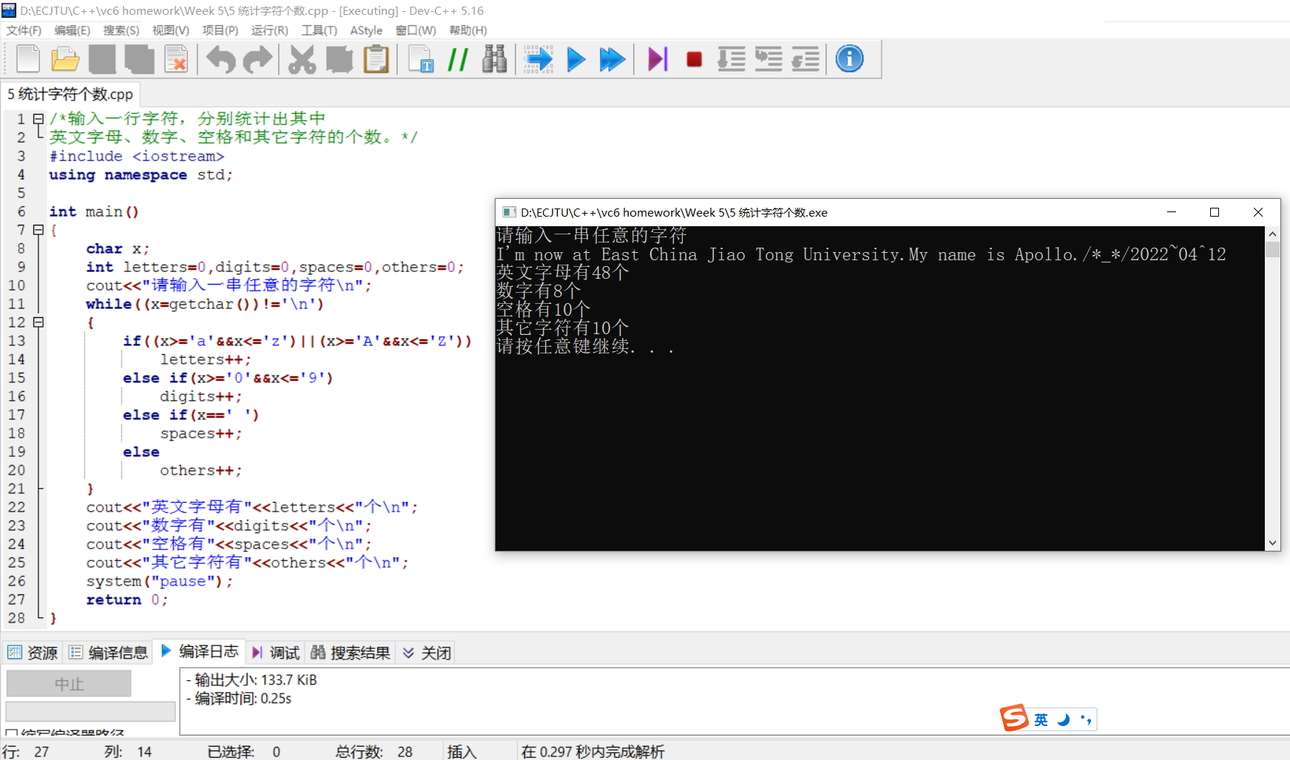1290x760 pixels.
Task: Open the 项目(P) menu
Action: pyautogui.click(x=220, y=30)
